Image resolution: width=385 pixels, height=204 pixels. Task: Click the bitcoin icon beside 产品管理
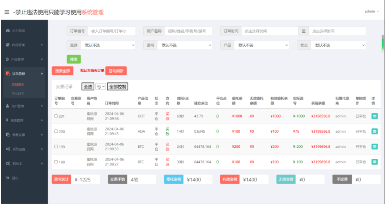click(8, 59)
